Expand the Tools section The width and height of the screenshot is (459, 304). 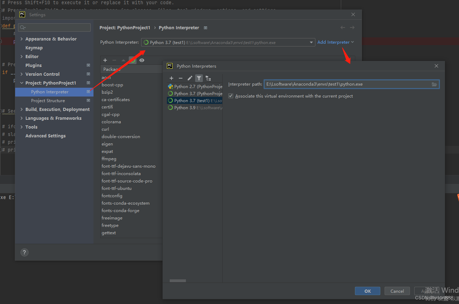(x=22, y=127)
